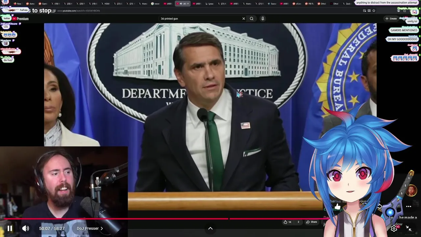Click the 50:07 / 58:27 time display

point(52,228)
